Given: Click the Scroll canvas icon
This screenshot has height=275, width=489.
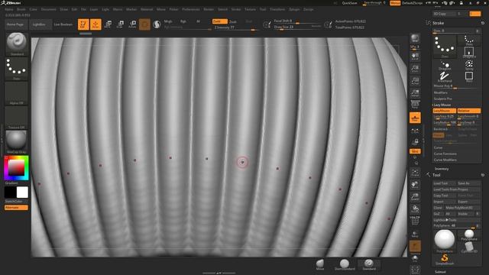Looking at the screenshot, I should [x=415, y=57].
